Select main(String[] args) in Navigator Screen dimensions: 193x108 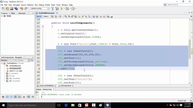[16, 71]
